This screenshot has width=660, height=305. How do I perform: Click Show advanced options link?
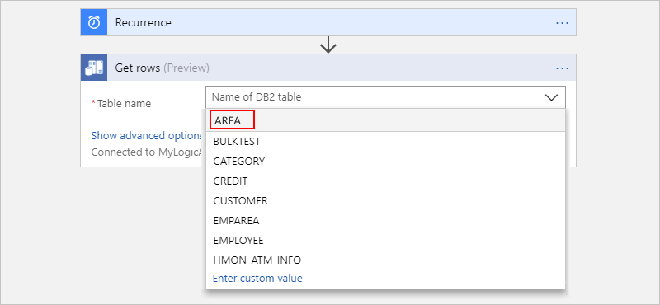pyautogui.click(x=148, y=135)
